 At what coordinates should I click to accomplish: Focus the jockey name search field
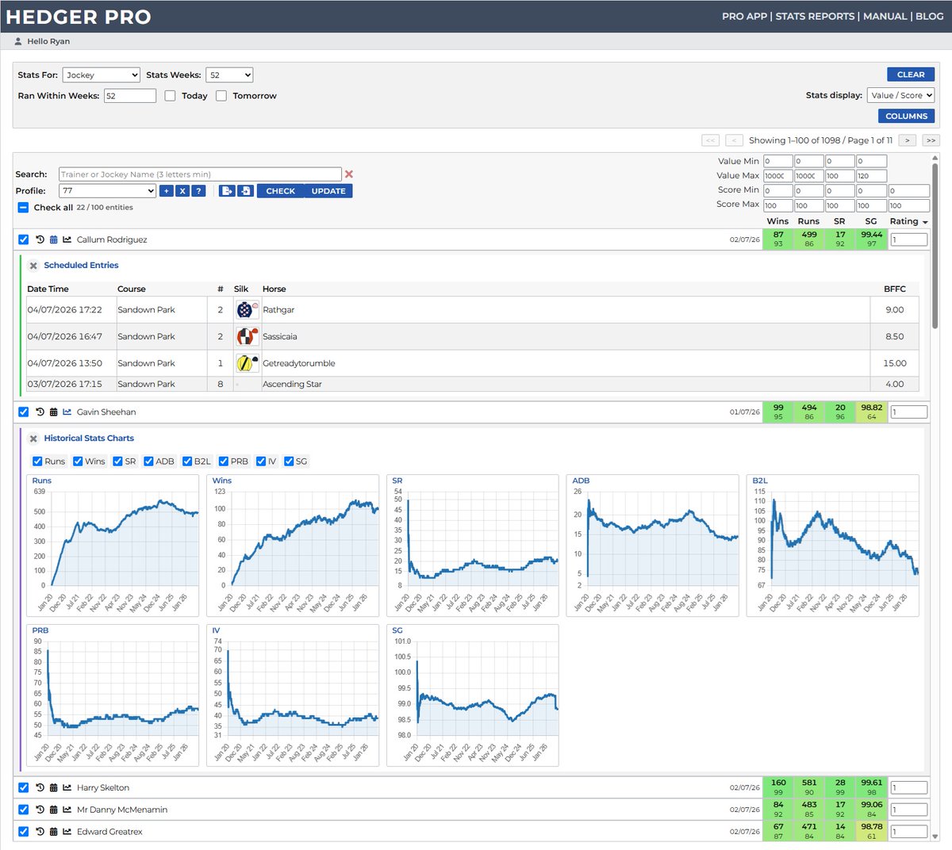(200, 174)
